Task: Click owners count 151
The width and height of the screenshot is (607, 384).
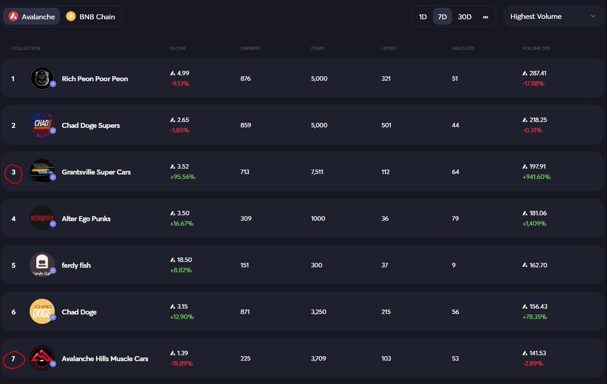Action: coord(245,265)
